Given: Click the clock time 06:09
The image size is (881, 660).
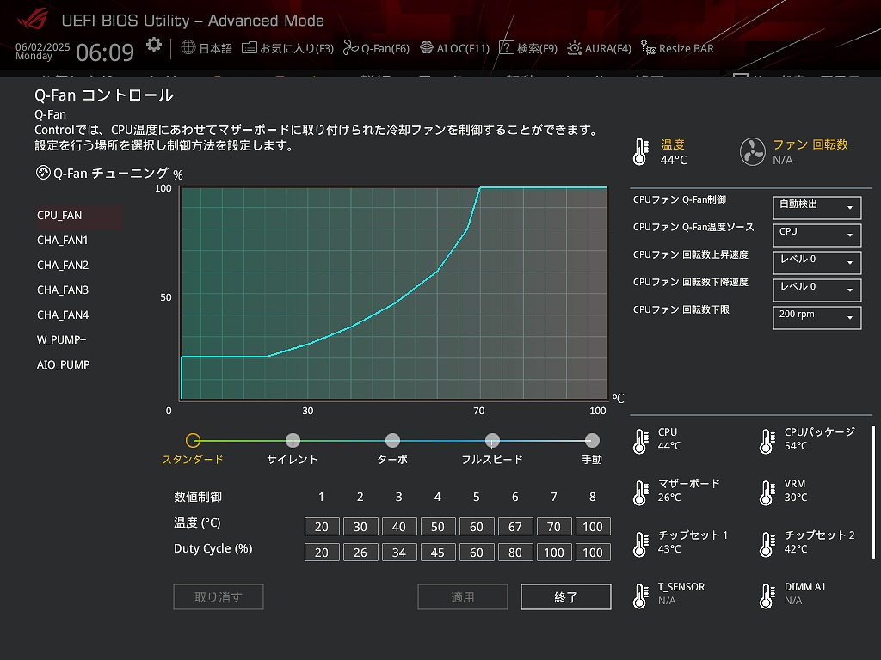Looking at the screenshot, I should click(x=105, y=52).
